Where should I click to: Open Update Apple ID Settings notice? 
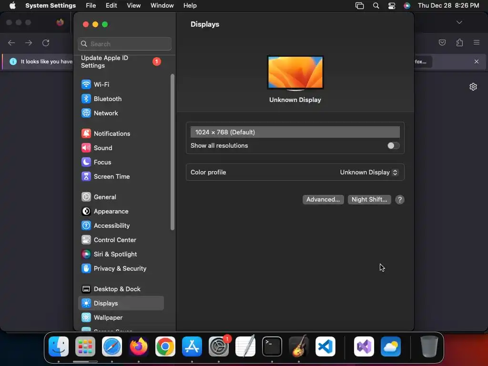click(x=121, y=61)
